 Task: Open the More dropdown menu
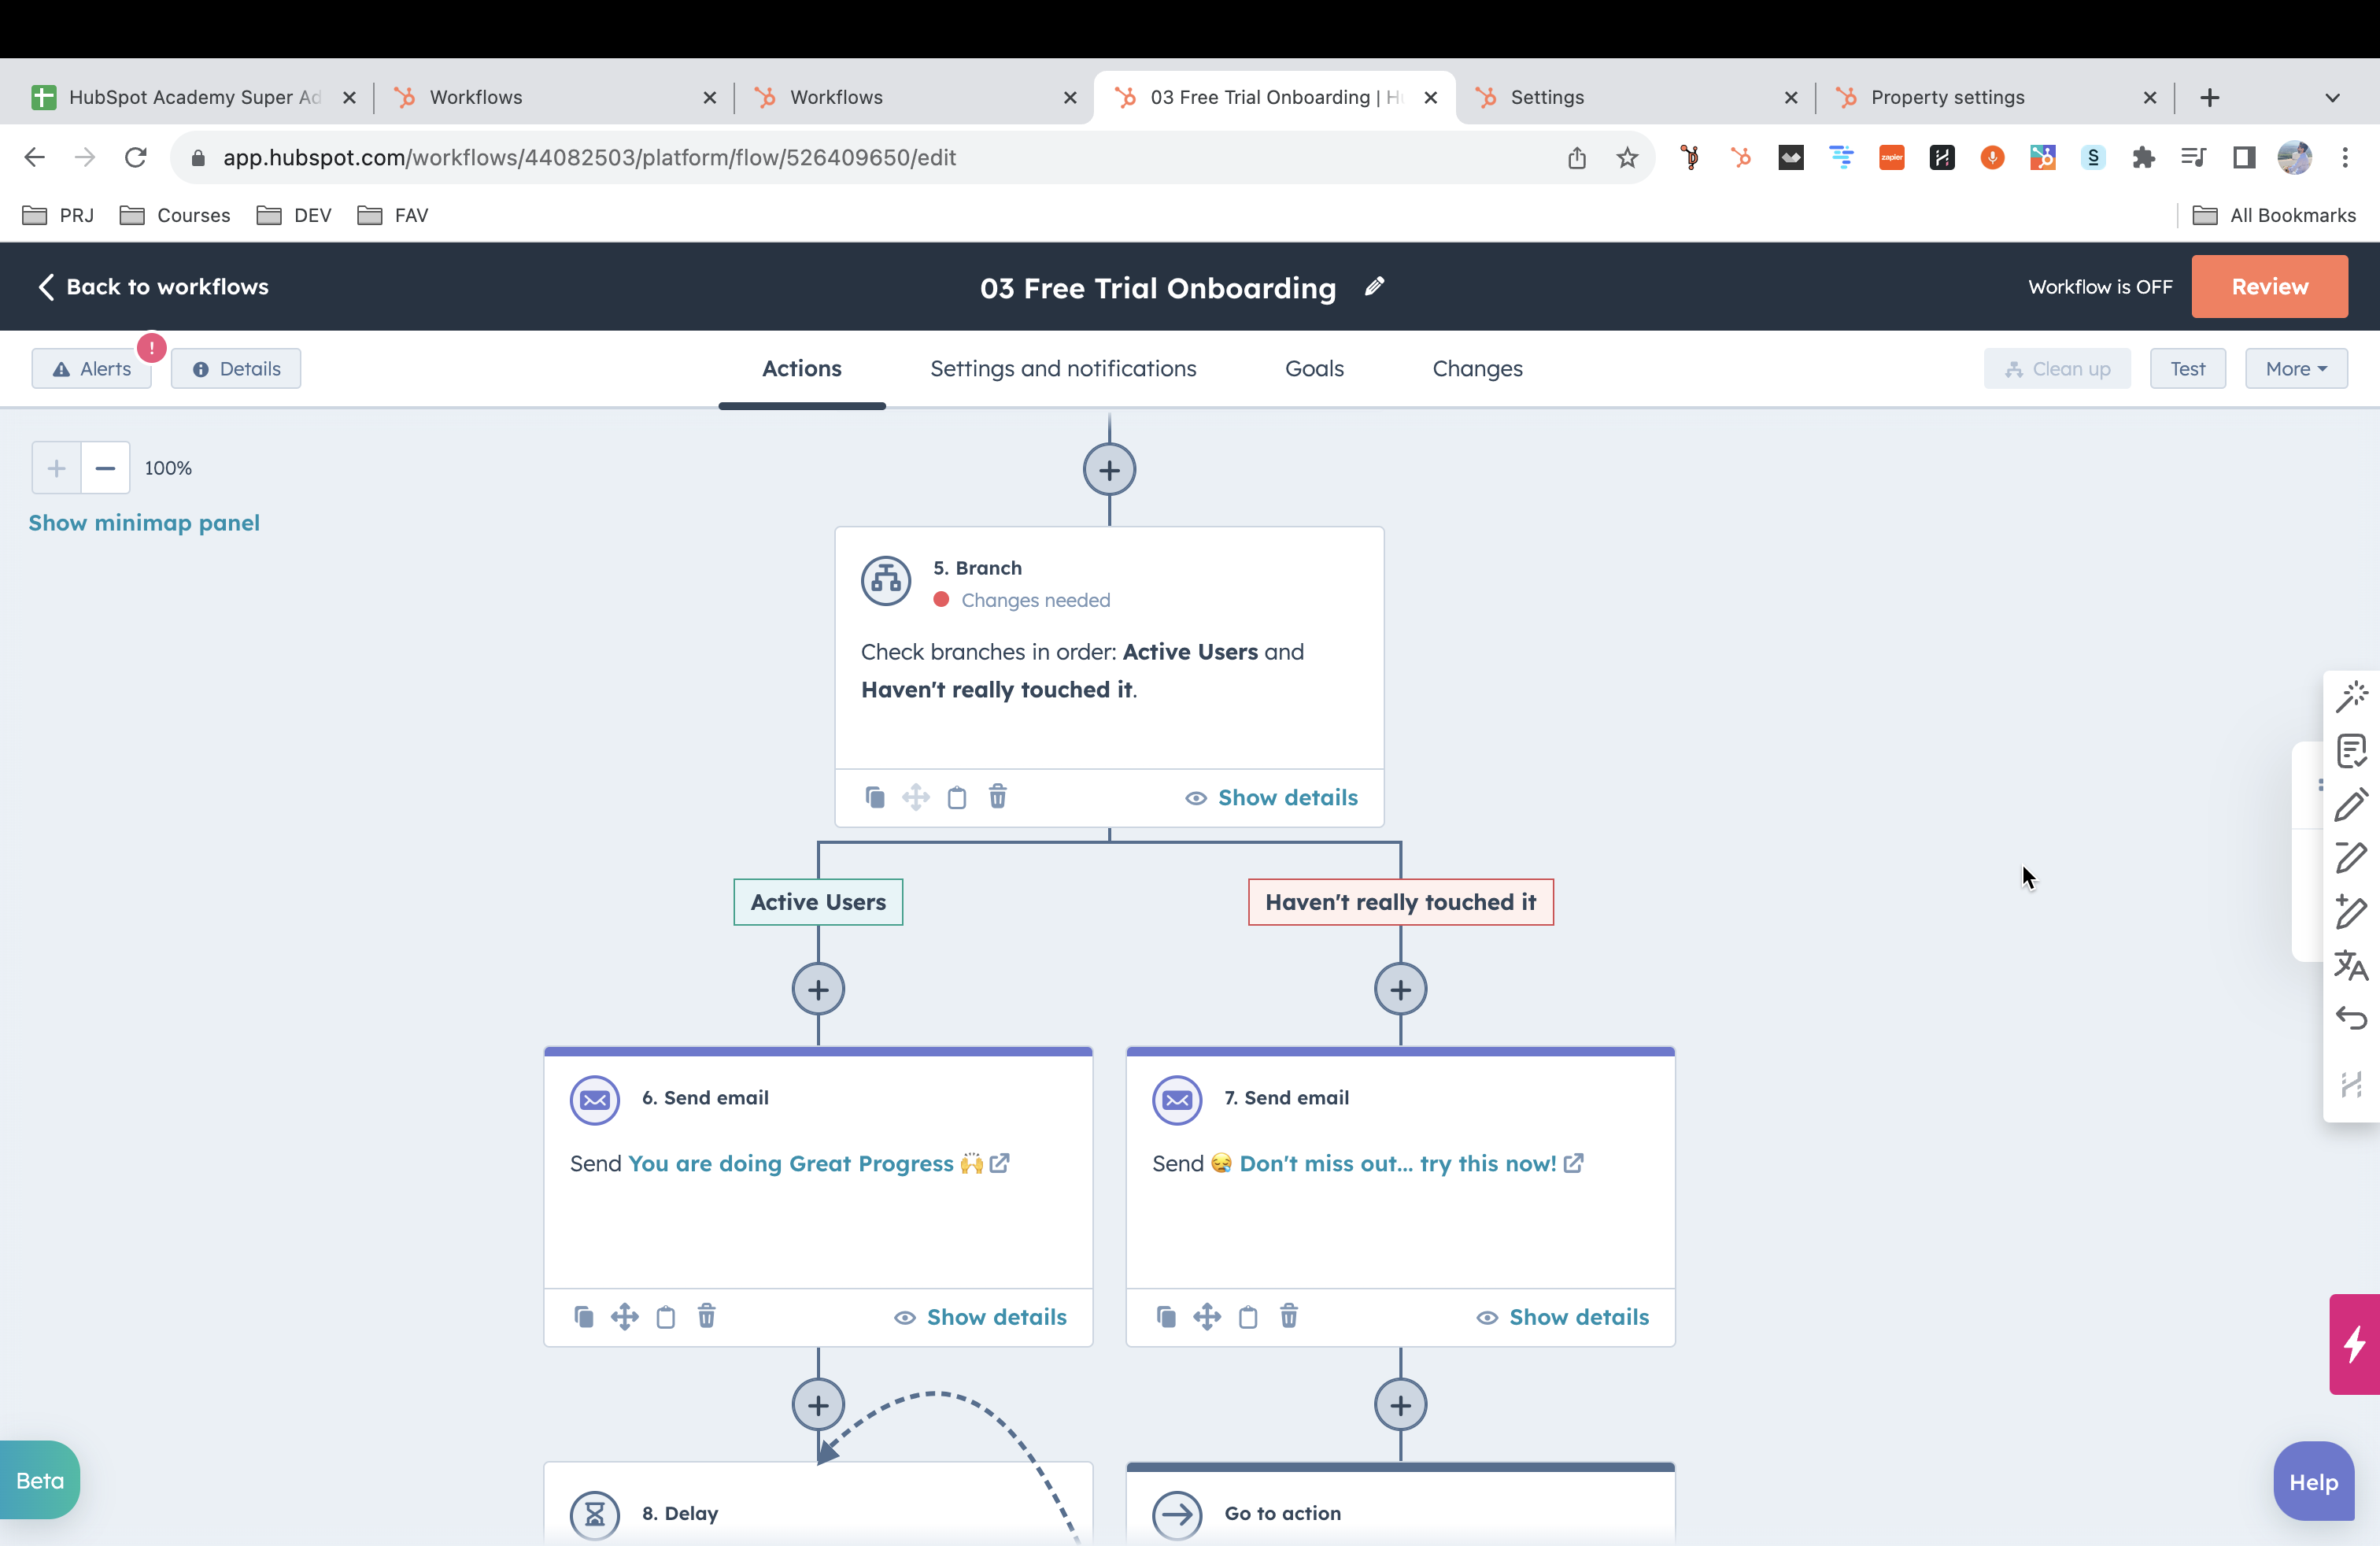coord(2295,369)
